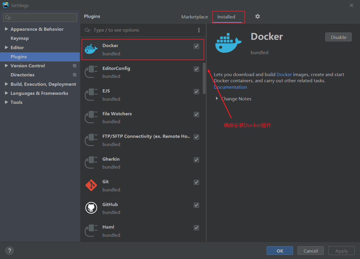This screenshot has height=259, width=360.
Task: Uncheck the Docker plugin checkbox
Action: pos(196,46)
